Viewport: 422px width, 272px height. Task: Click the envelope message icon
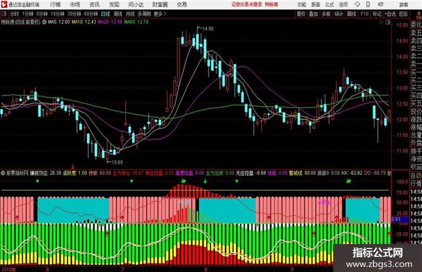[380, 4]
